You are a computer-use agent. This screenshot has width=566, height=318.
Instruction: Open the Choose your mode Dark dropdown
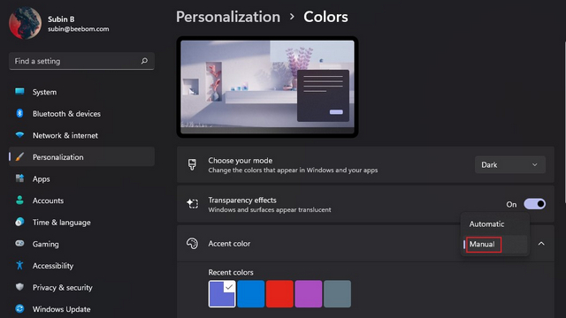pos(509,165)
